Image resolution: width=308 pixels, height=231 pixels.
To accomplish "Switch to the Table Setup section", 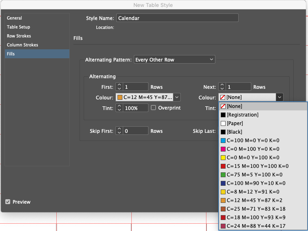I will point(18,27).
